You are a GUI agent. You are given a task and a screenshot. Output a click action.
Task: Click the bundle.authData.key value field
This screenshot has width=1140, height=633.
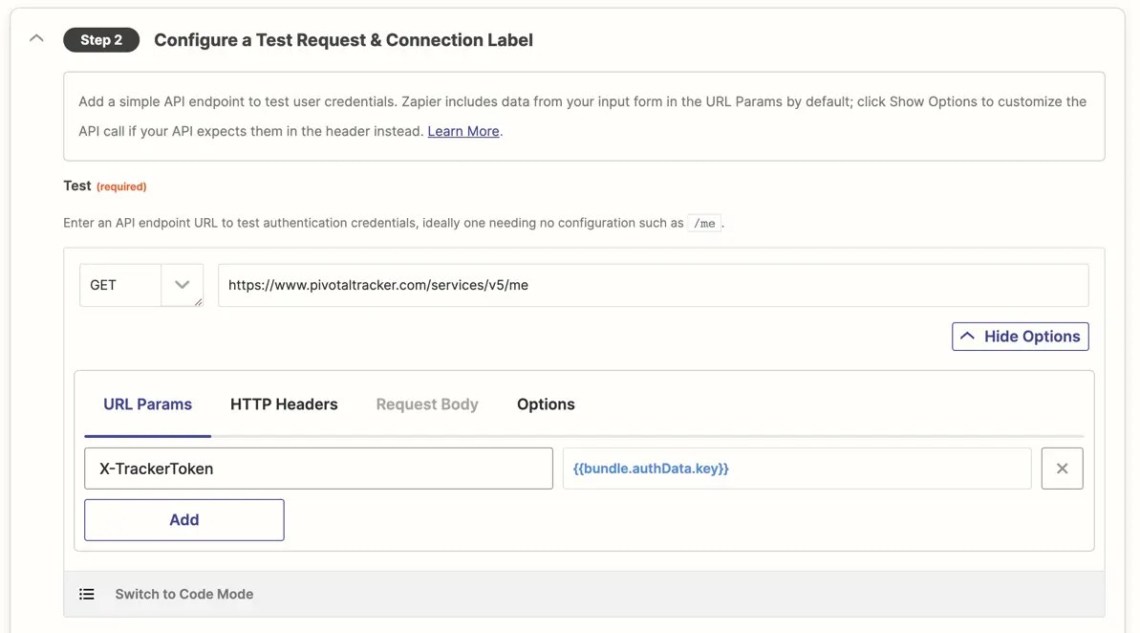[x=797, y=469]
